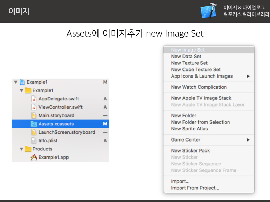Viewport: 270px width, 202px height.
Task: Click the Products folder icon
Action: pyautogui.click(x=28, y=149)
